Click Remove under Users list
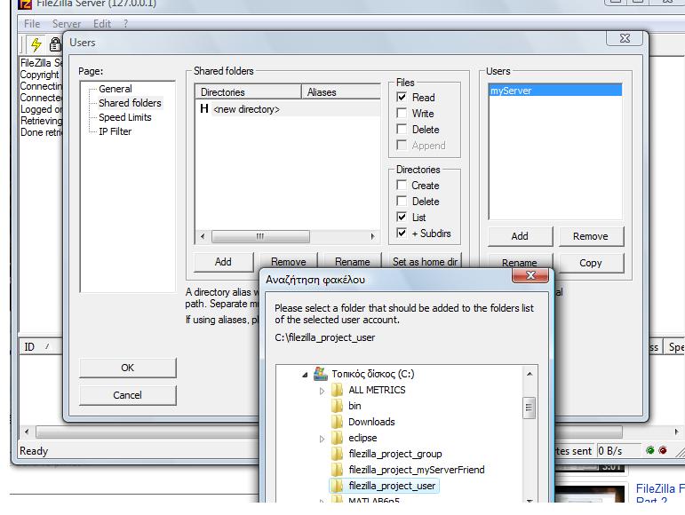This screenshot has width=685, height=515. [x=591, y=236]
